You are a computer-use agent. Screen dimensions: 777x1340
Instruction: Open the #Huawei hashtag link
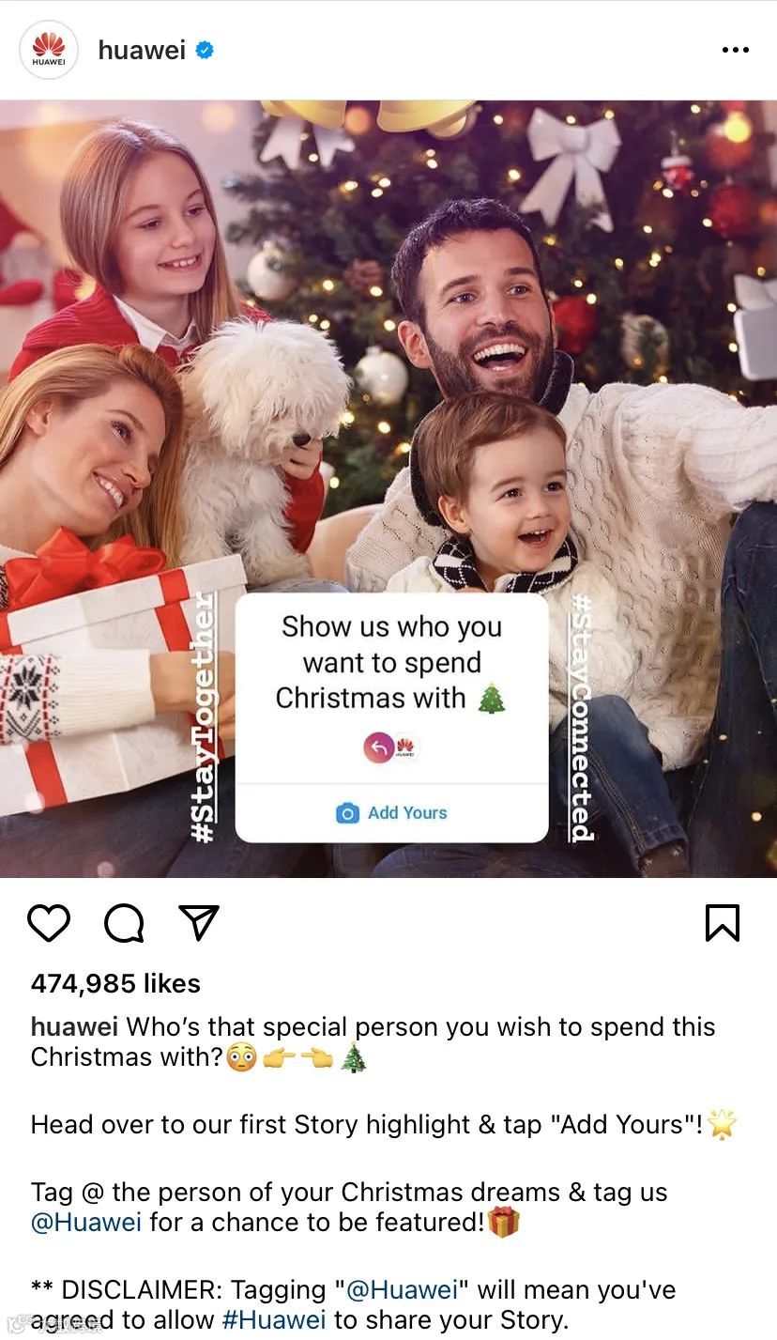tap(274, 1319)
